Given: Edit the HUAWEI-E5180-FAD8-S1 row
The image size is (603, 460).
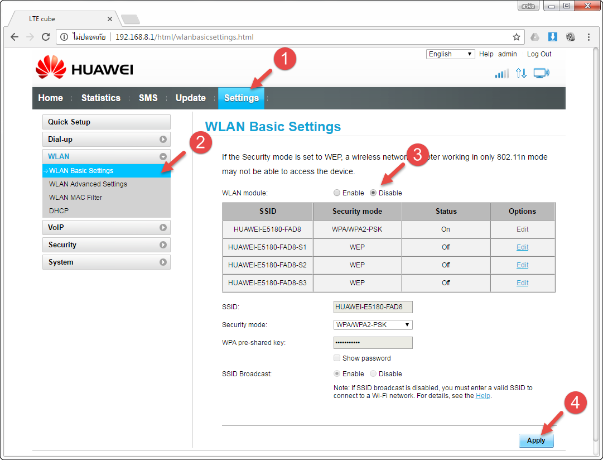Looking at the screenshot, I should tap(522, 247).
